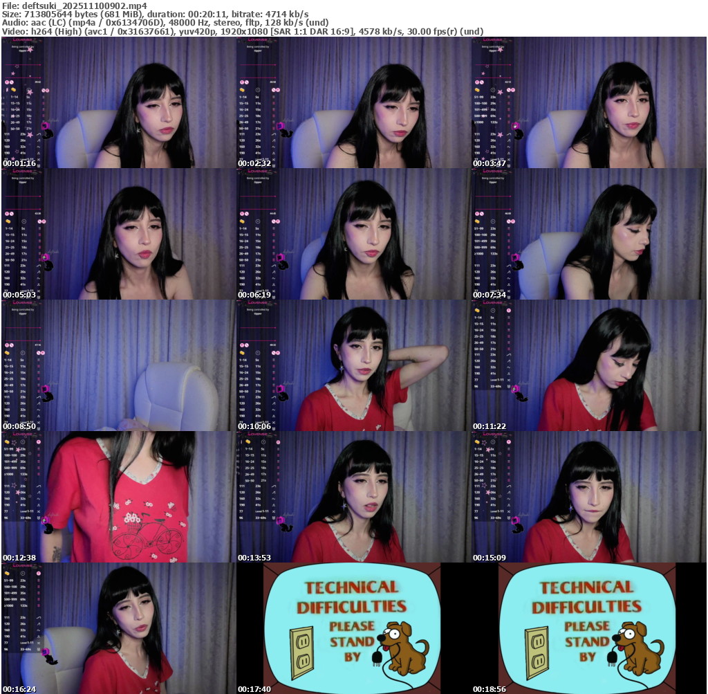Click the 'File: deftsuki_202511100902.mp4' header line
Viewport: 708px width, 694px height.
click(75, 6)
